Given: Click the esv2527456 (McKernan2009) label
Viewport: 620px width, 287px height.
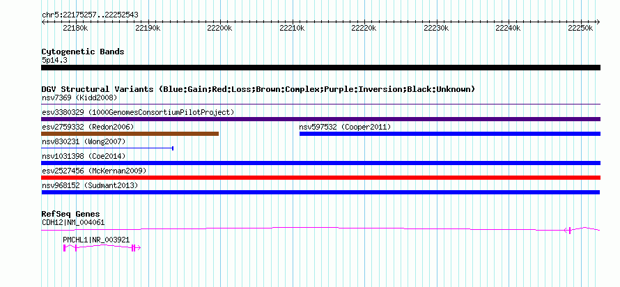Looking at the screenshot, I should [94, 171].
